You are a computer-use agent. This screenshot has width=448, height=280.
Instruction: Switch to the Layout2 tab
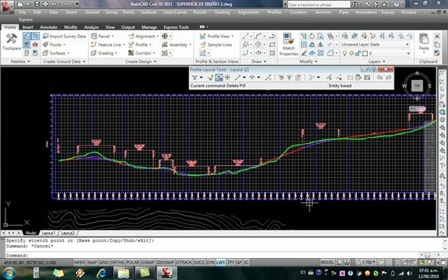click(68, 233)
